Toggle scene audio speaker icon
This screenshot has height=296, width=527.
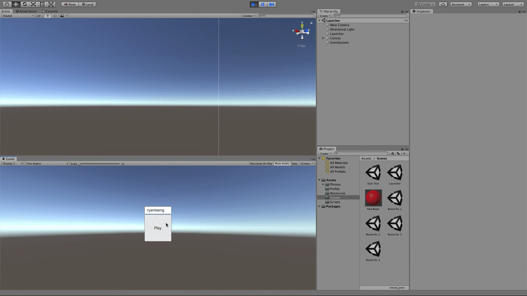(55, 16)
